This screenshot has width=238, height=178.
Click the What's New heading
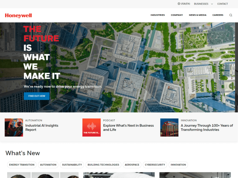[23, 153]
